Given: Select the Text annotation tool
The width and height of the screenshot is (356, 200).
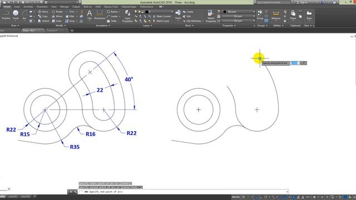Looking at the screenshot, I should pos(90,15).
